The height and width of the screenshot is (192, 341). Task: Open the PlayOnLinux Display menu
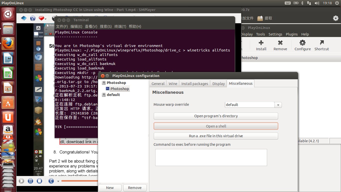point(247,34)
